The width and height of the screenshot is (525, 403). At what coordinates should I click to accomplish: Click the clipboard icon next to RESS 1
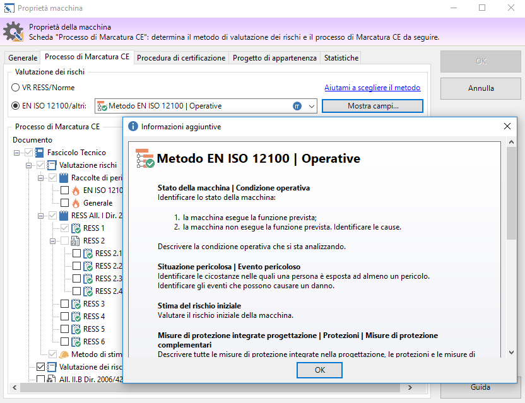(76, 228)
